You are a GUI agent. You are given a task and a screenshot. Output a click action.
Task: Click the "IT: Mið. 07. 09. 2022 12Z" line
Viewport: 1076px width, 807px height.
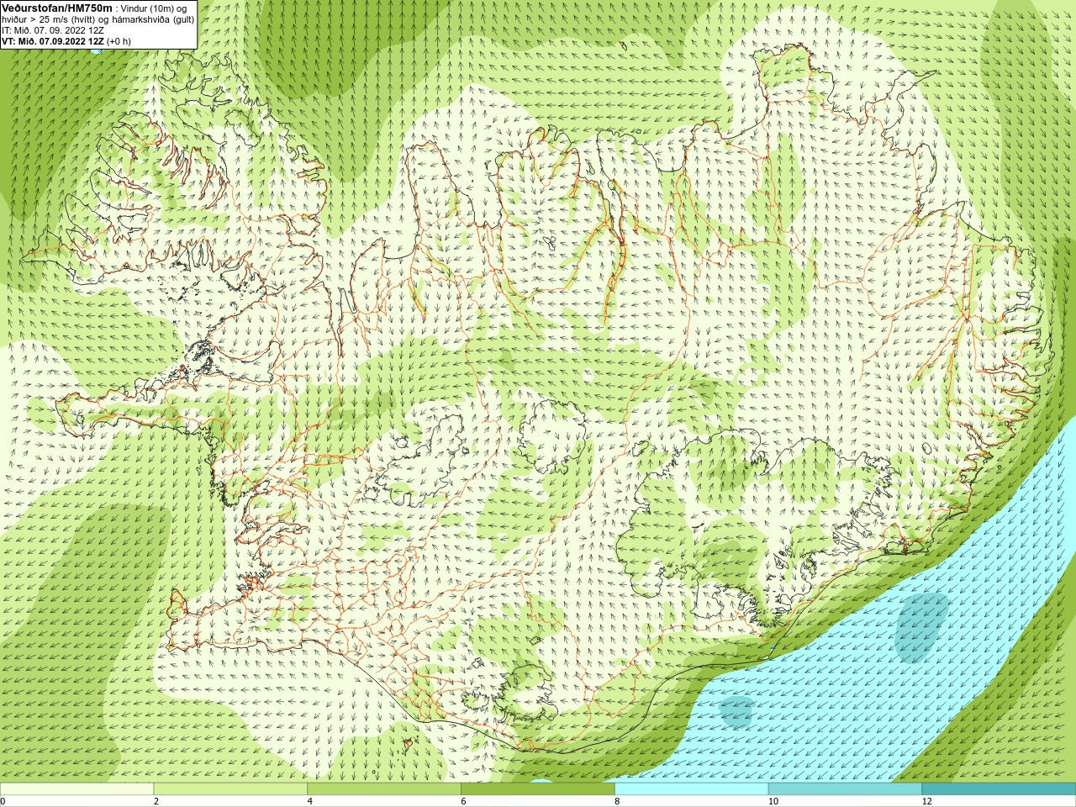point(53,30)
